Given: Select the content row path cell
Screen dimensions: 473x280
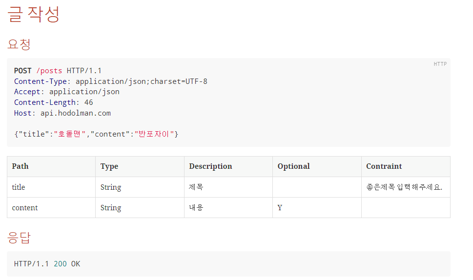Looking at the screenshot, I should (x=51, y=208).
